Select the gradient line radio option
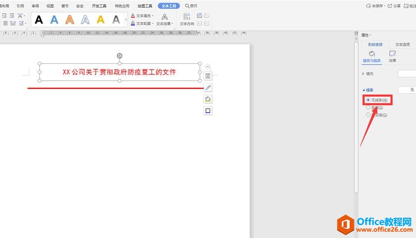Screen dimensions: 416x238 (369, 115)
